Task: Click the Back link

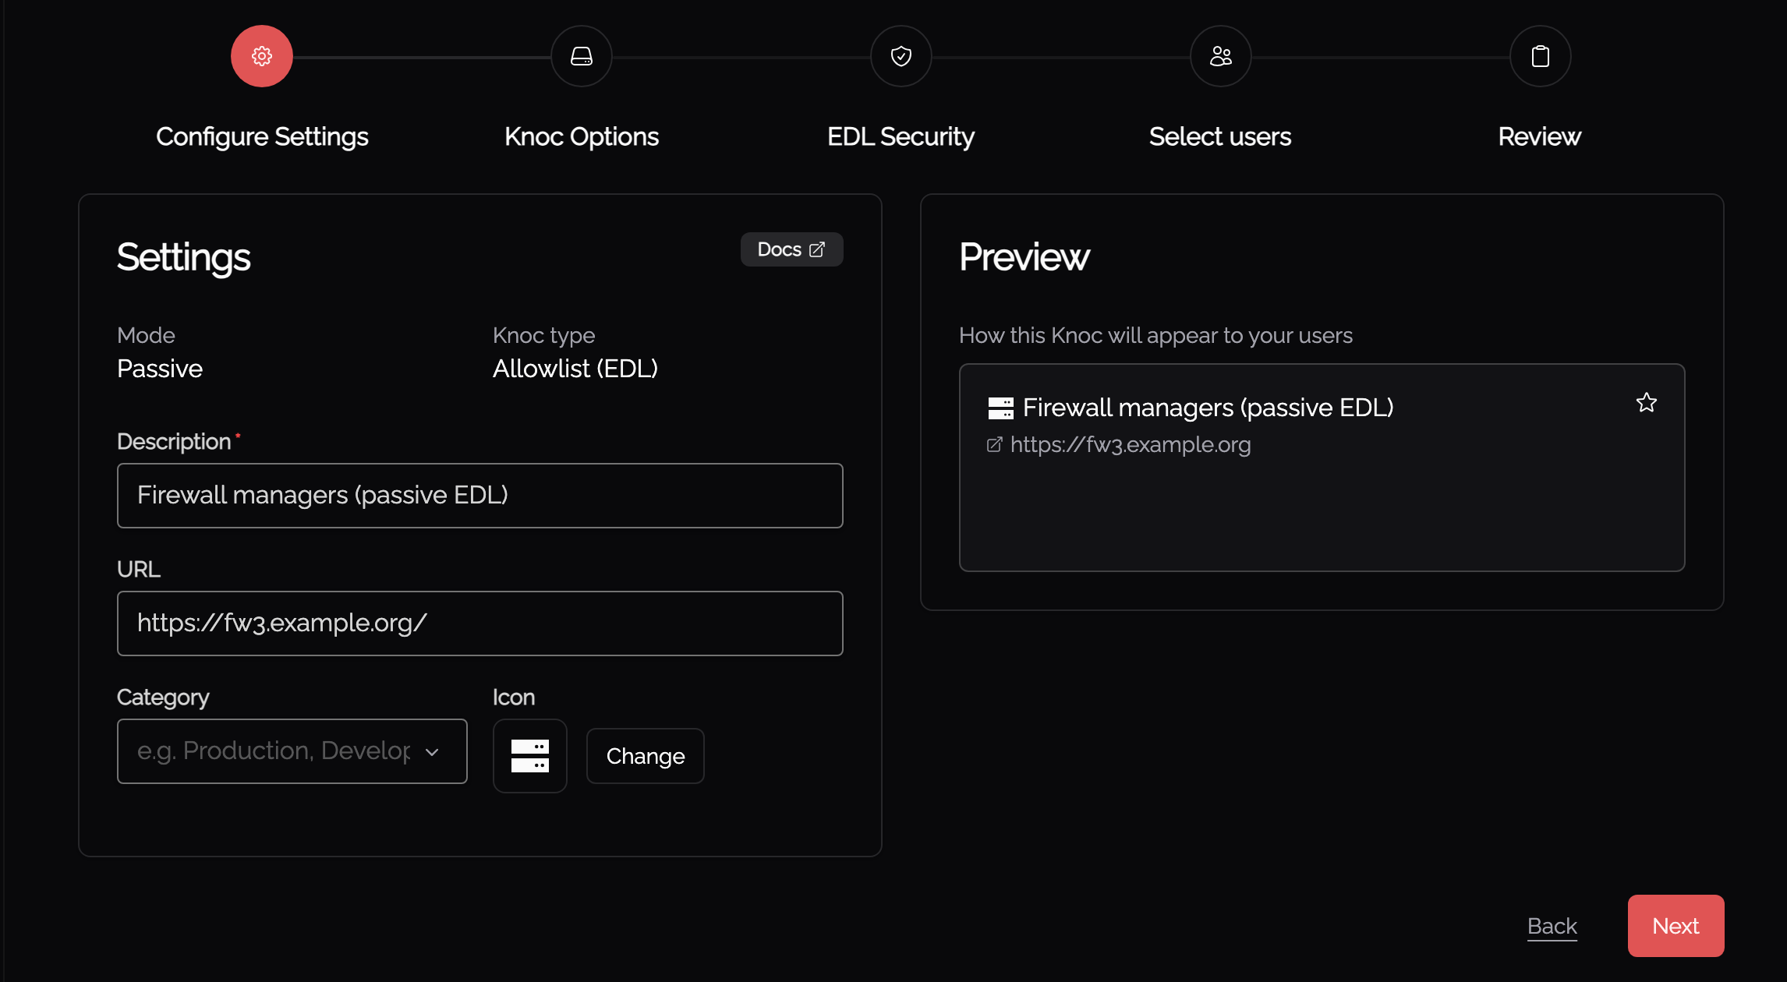Action: tap(1552, 926)
